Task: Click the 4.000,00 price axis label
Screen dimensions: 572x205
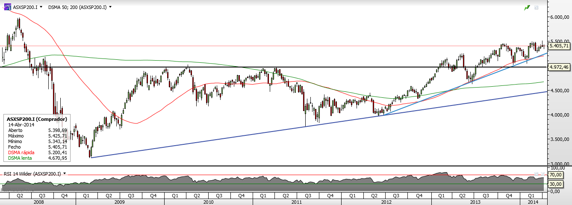Action: tap(560, 115)
